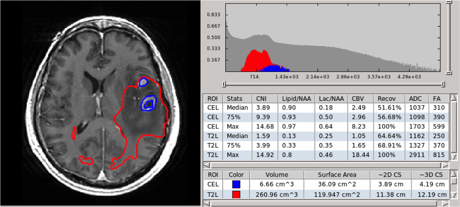This screenshot has width=460, height=207.
Task: Select the Lipid/NAA column header
Action: (296, 99)
